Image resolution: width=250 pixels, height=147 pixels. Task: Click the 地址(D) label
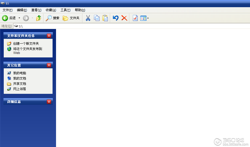click(7, 26)
